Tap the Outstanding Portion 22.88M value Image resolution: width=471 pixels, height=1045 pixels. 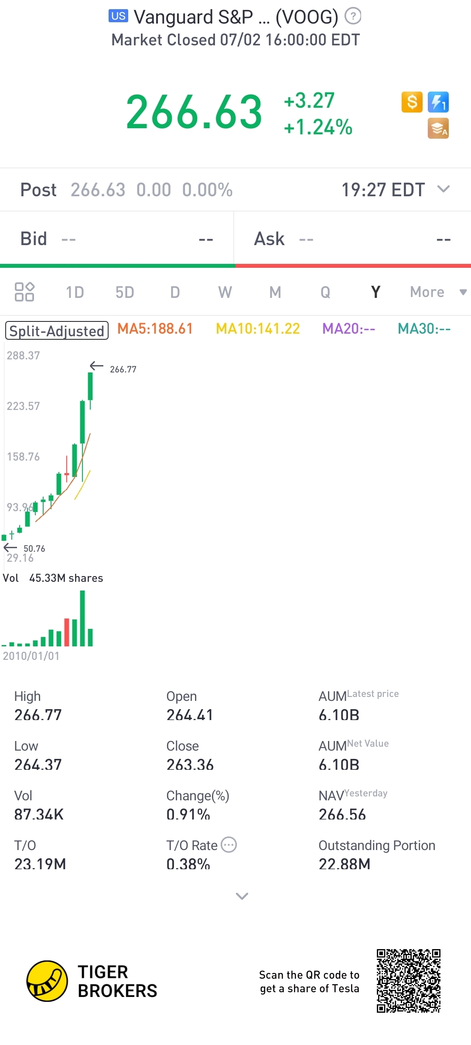(345, 864)
